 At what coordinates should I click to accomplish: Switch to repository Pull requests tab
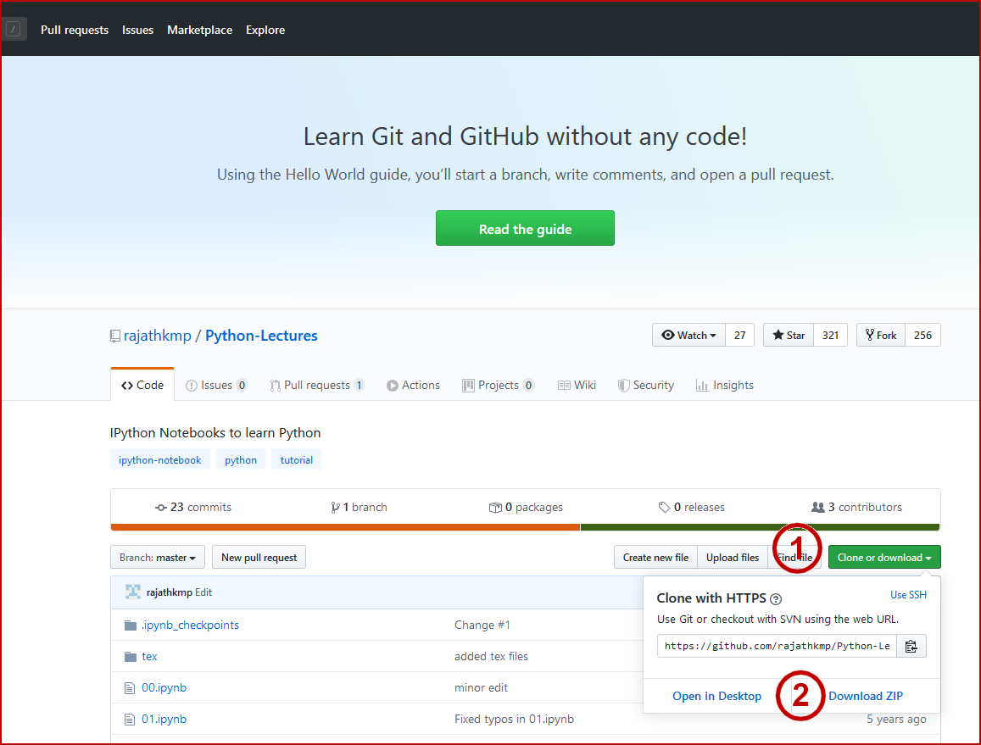316,386
